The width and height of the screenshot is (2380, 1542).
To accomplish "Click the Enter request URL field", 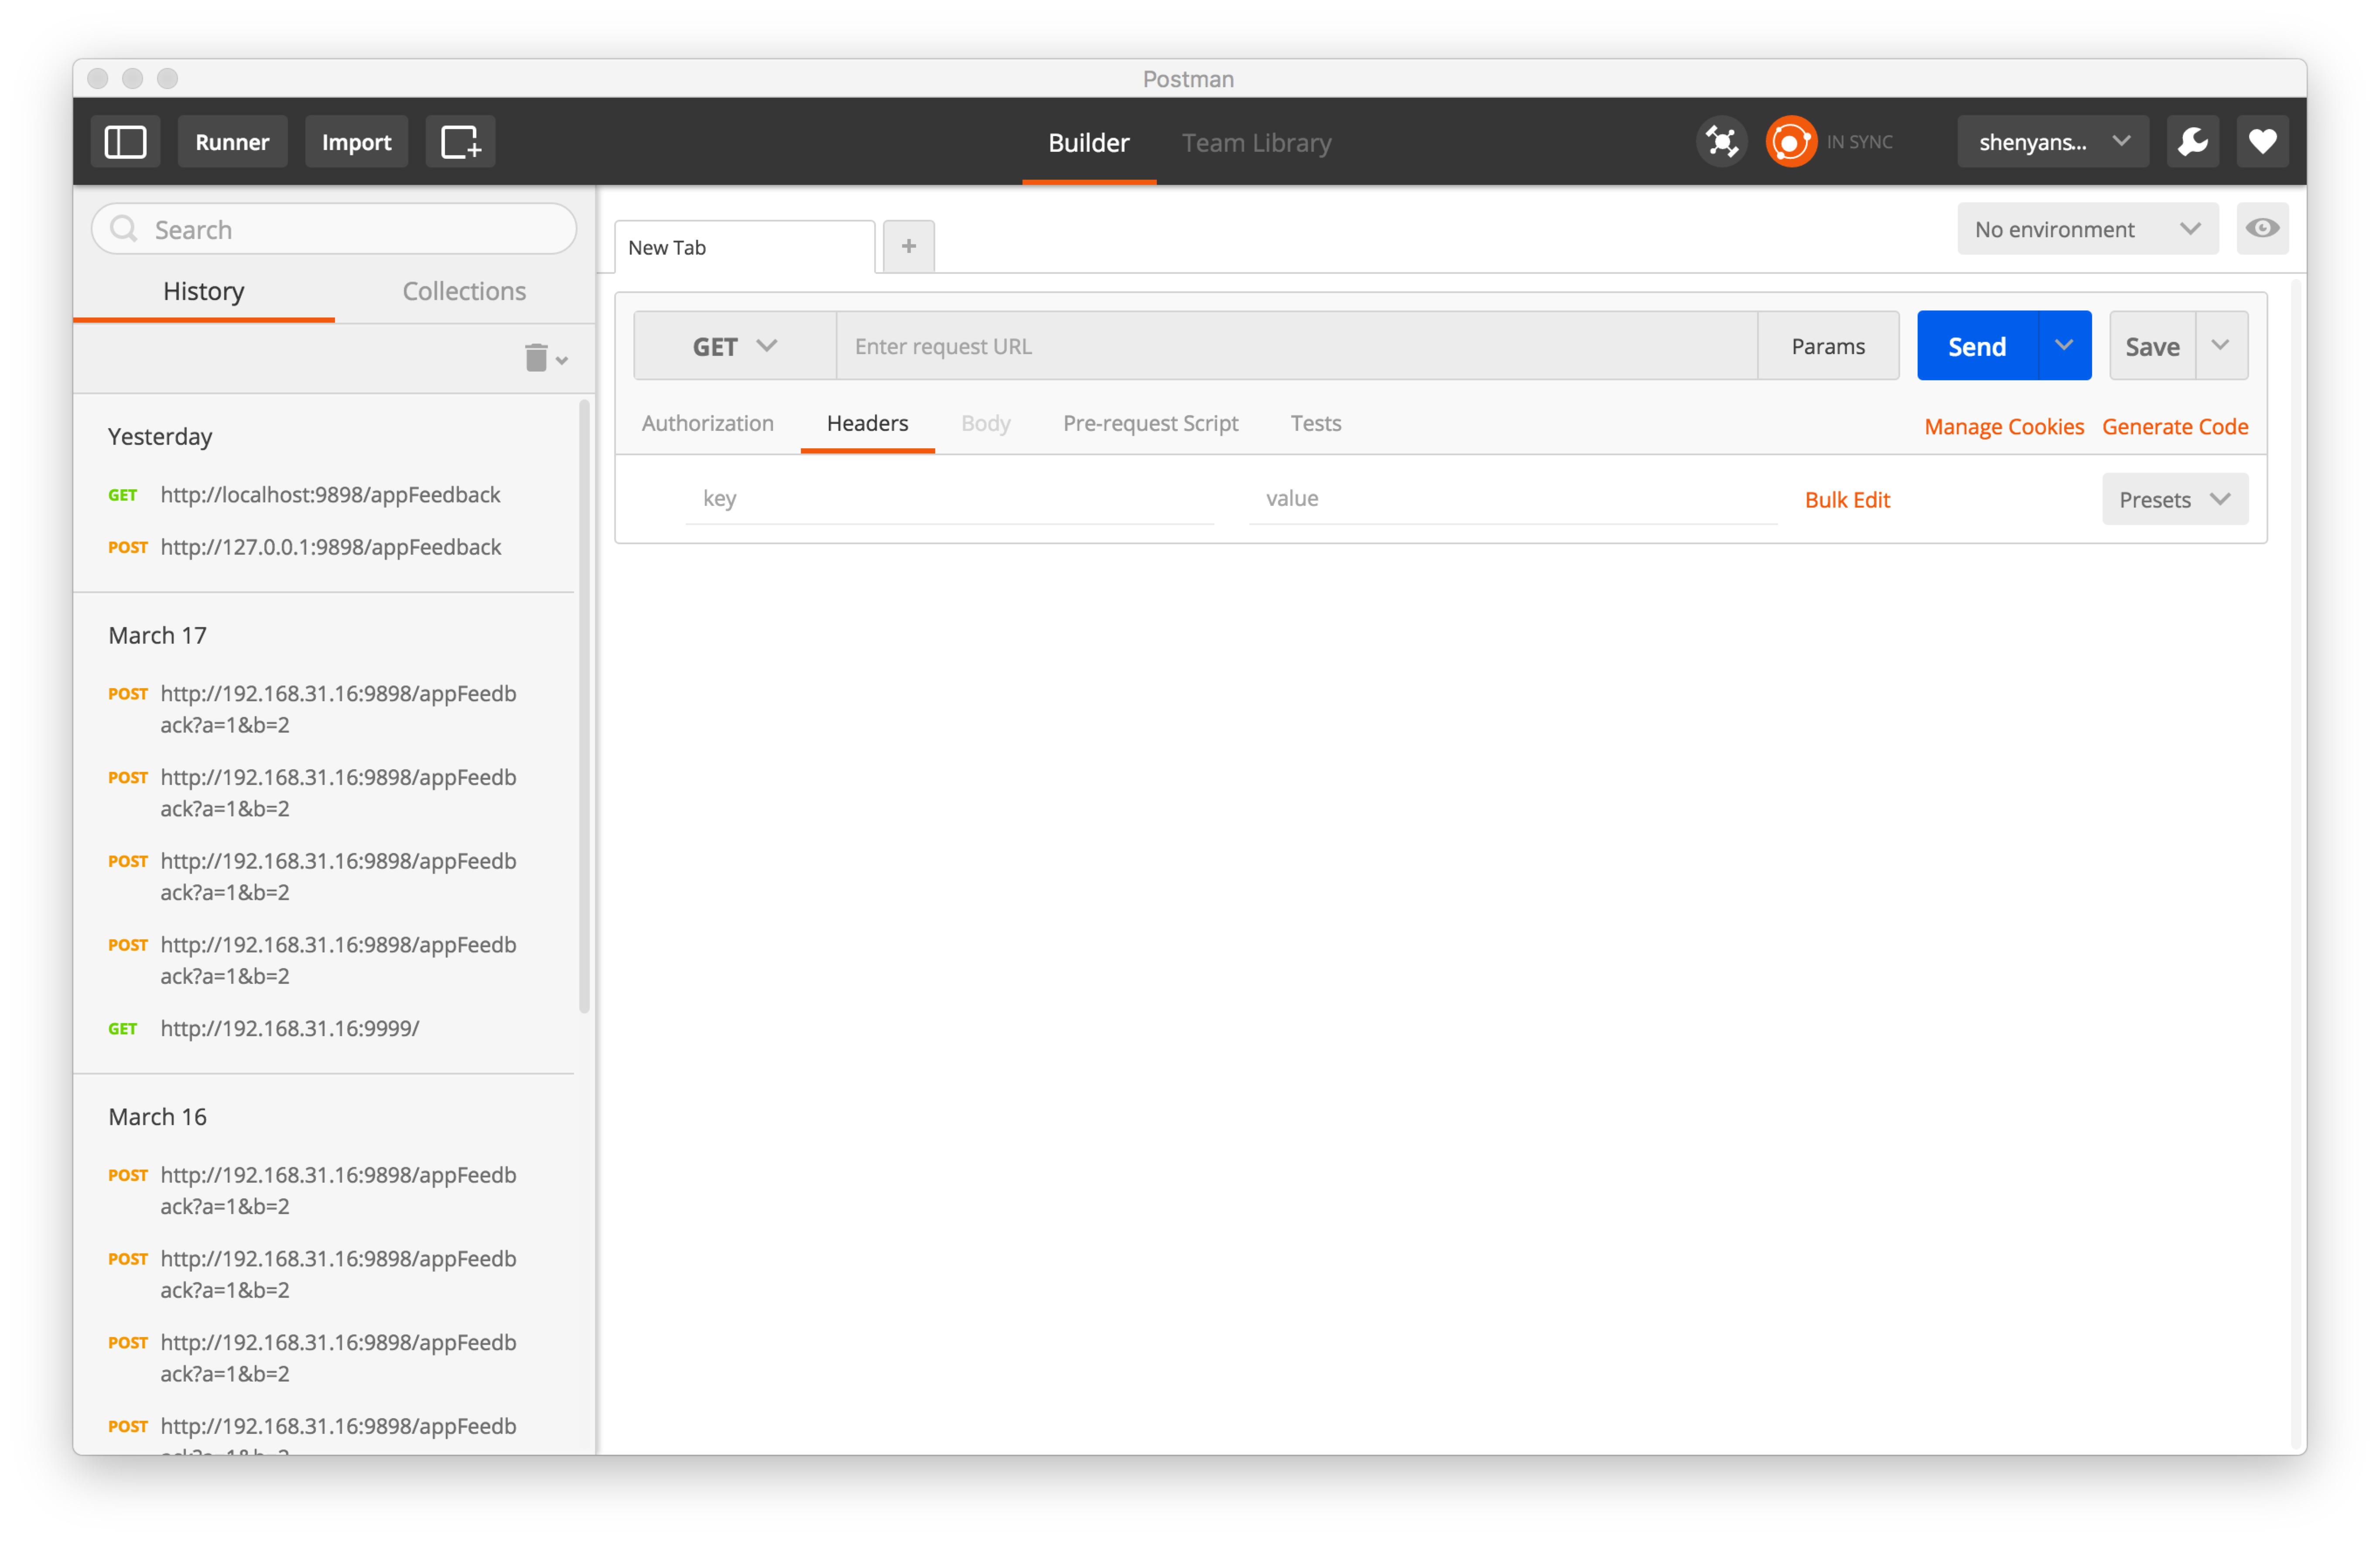I will tap(1295, 346).
